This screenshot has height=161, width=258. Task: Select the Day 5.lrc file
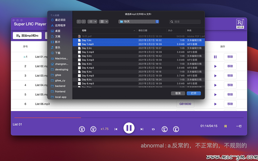point(139,72)
